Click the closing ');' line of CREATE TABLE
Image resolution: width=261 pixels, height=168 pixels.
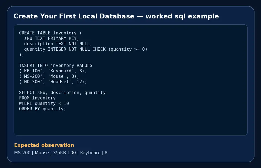point(22,54)
